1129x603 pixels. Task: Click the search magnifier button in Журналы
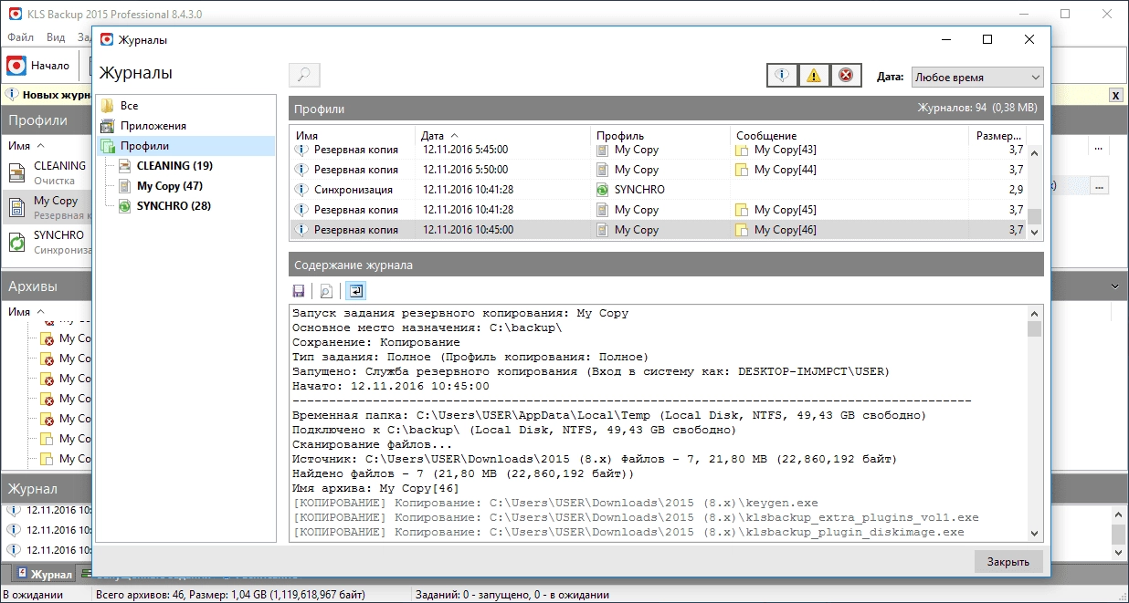304,76
